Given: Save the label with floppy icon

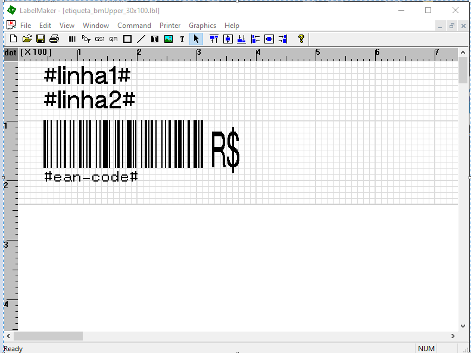Looking at the screenshot, I should click(x=40, y=39).
